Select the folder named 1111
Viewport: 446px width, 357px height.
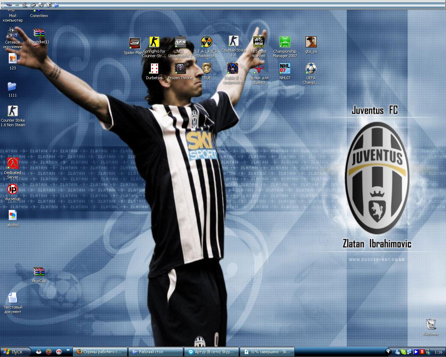point(13,89)
